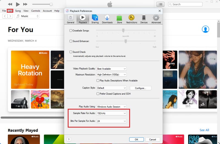Image resolution: width=220 pixels, height=144 pixels.
Task: Open the Help menu
Action: click(57, 11)
